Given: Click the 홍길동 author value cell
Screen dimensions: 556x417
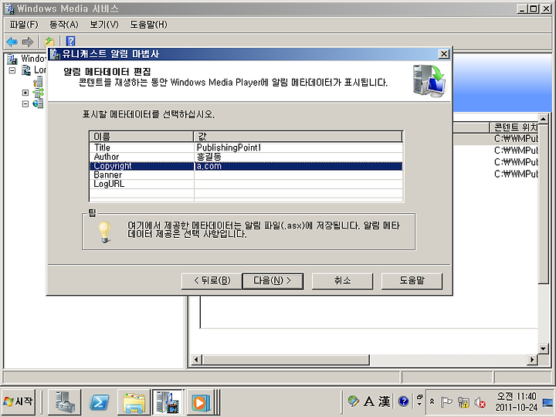Looking at the screenshot, I should [298, 157].
